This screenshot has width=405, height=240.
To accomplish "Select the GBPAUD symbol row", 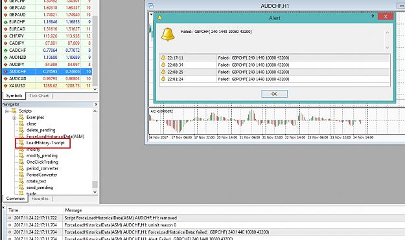I will pos(47,15).
